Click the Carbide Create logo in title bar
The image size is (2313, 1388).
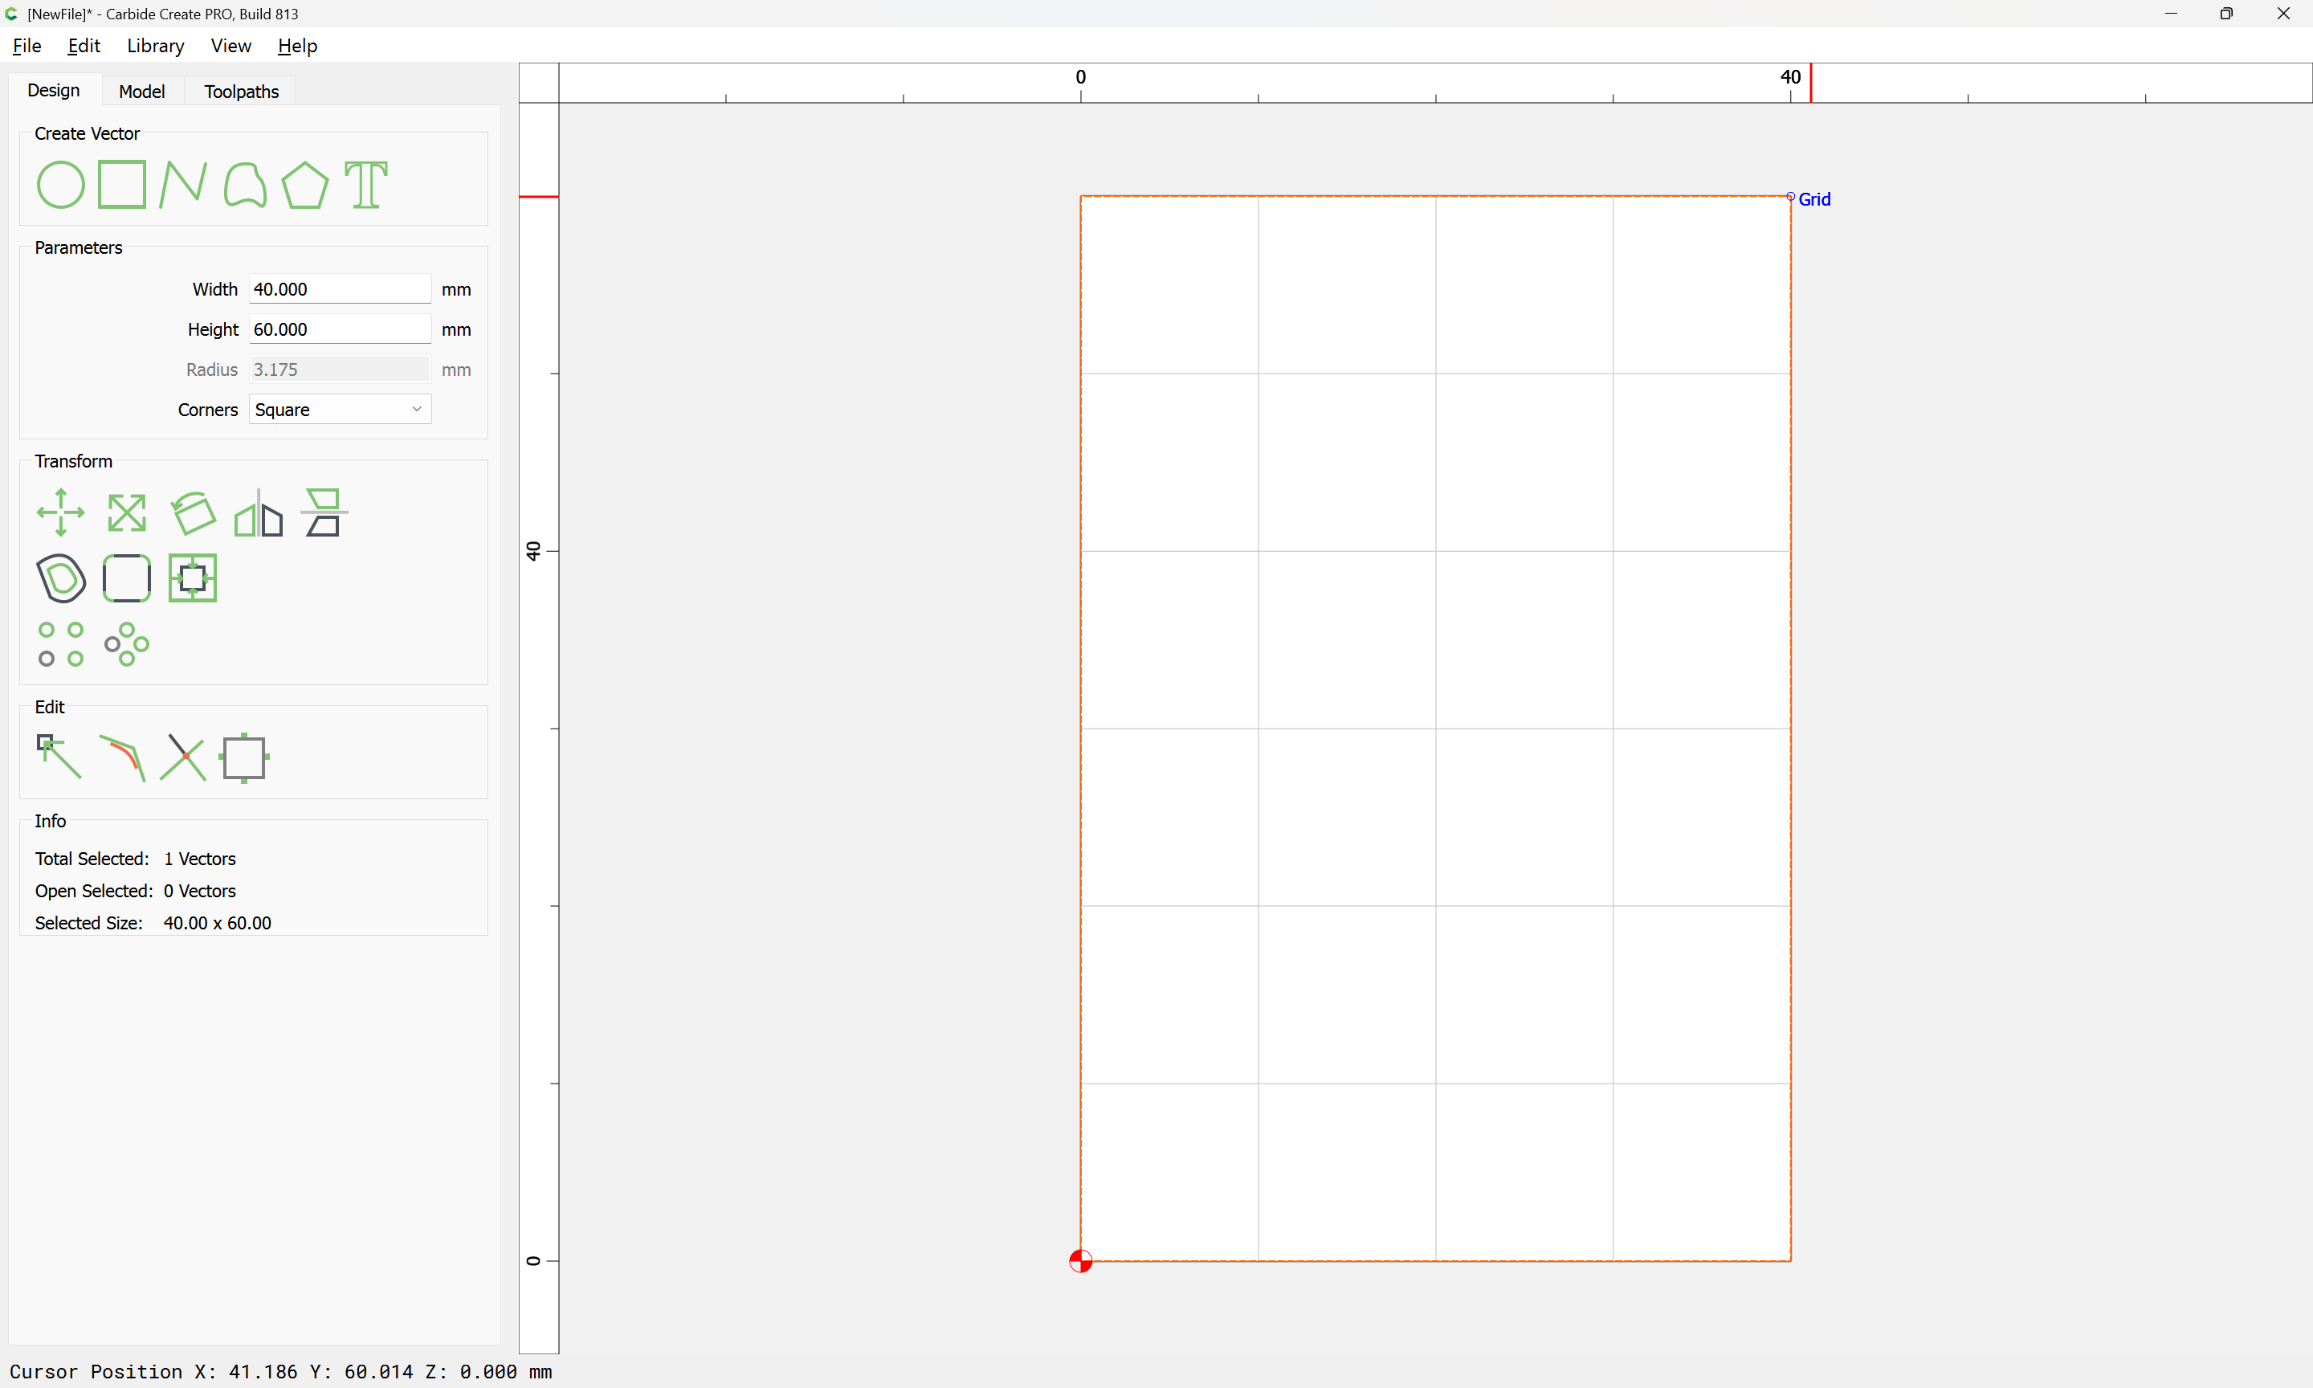(x=12, y=14)
